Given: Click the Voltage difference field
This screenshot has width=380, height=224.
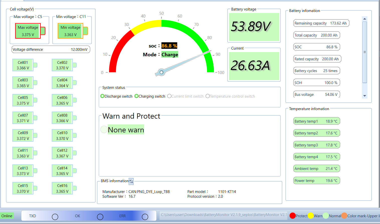Looking at the screenshot, I should (51, 49).
